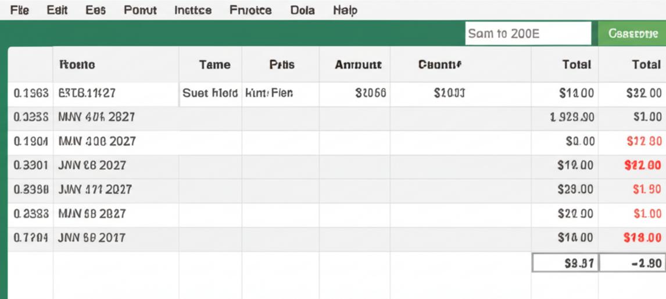Click the 'Sam to 200E' input field
This screenshot has height=299, width=666.
click(528, 34)
